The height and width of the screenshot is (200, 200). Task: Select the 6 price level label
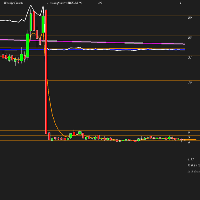click(x=189, y=132)
